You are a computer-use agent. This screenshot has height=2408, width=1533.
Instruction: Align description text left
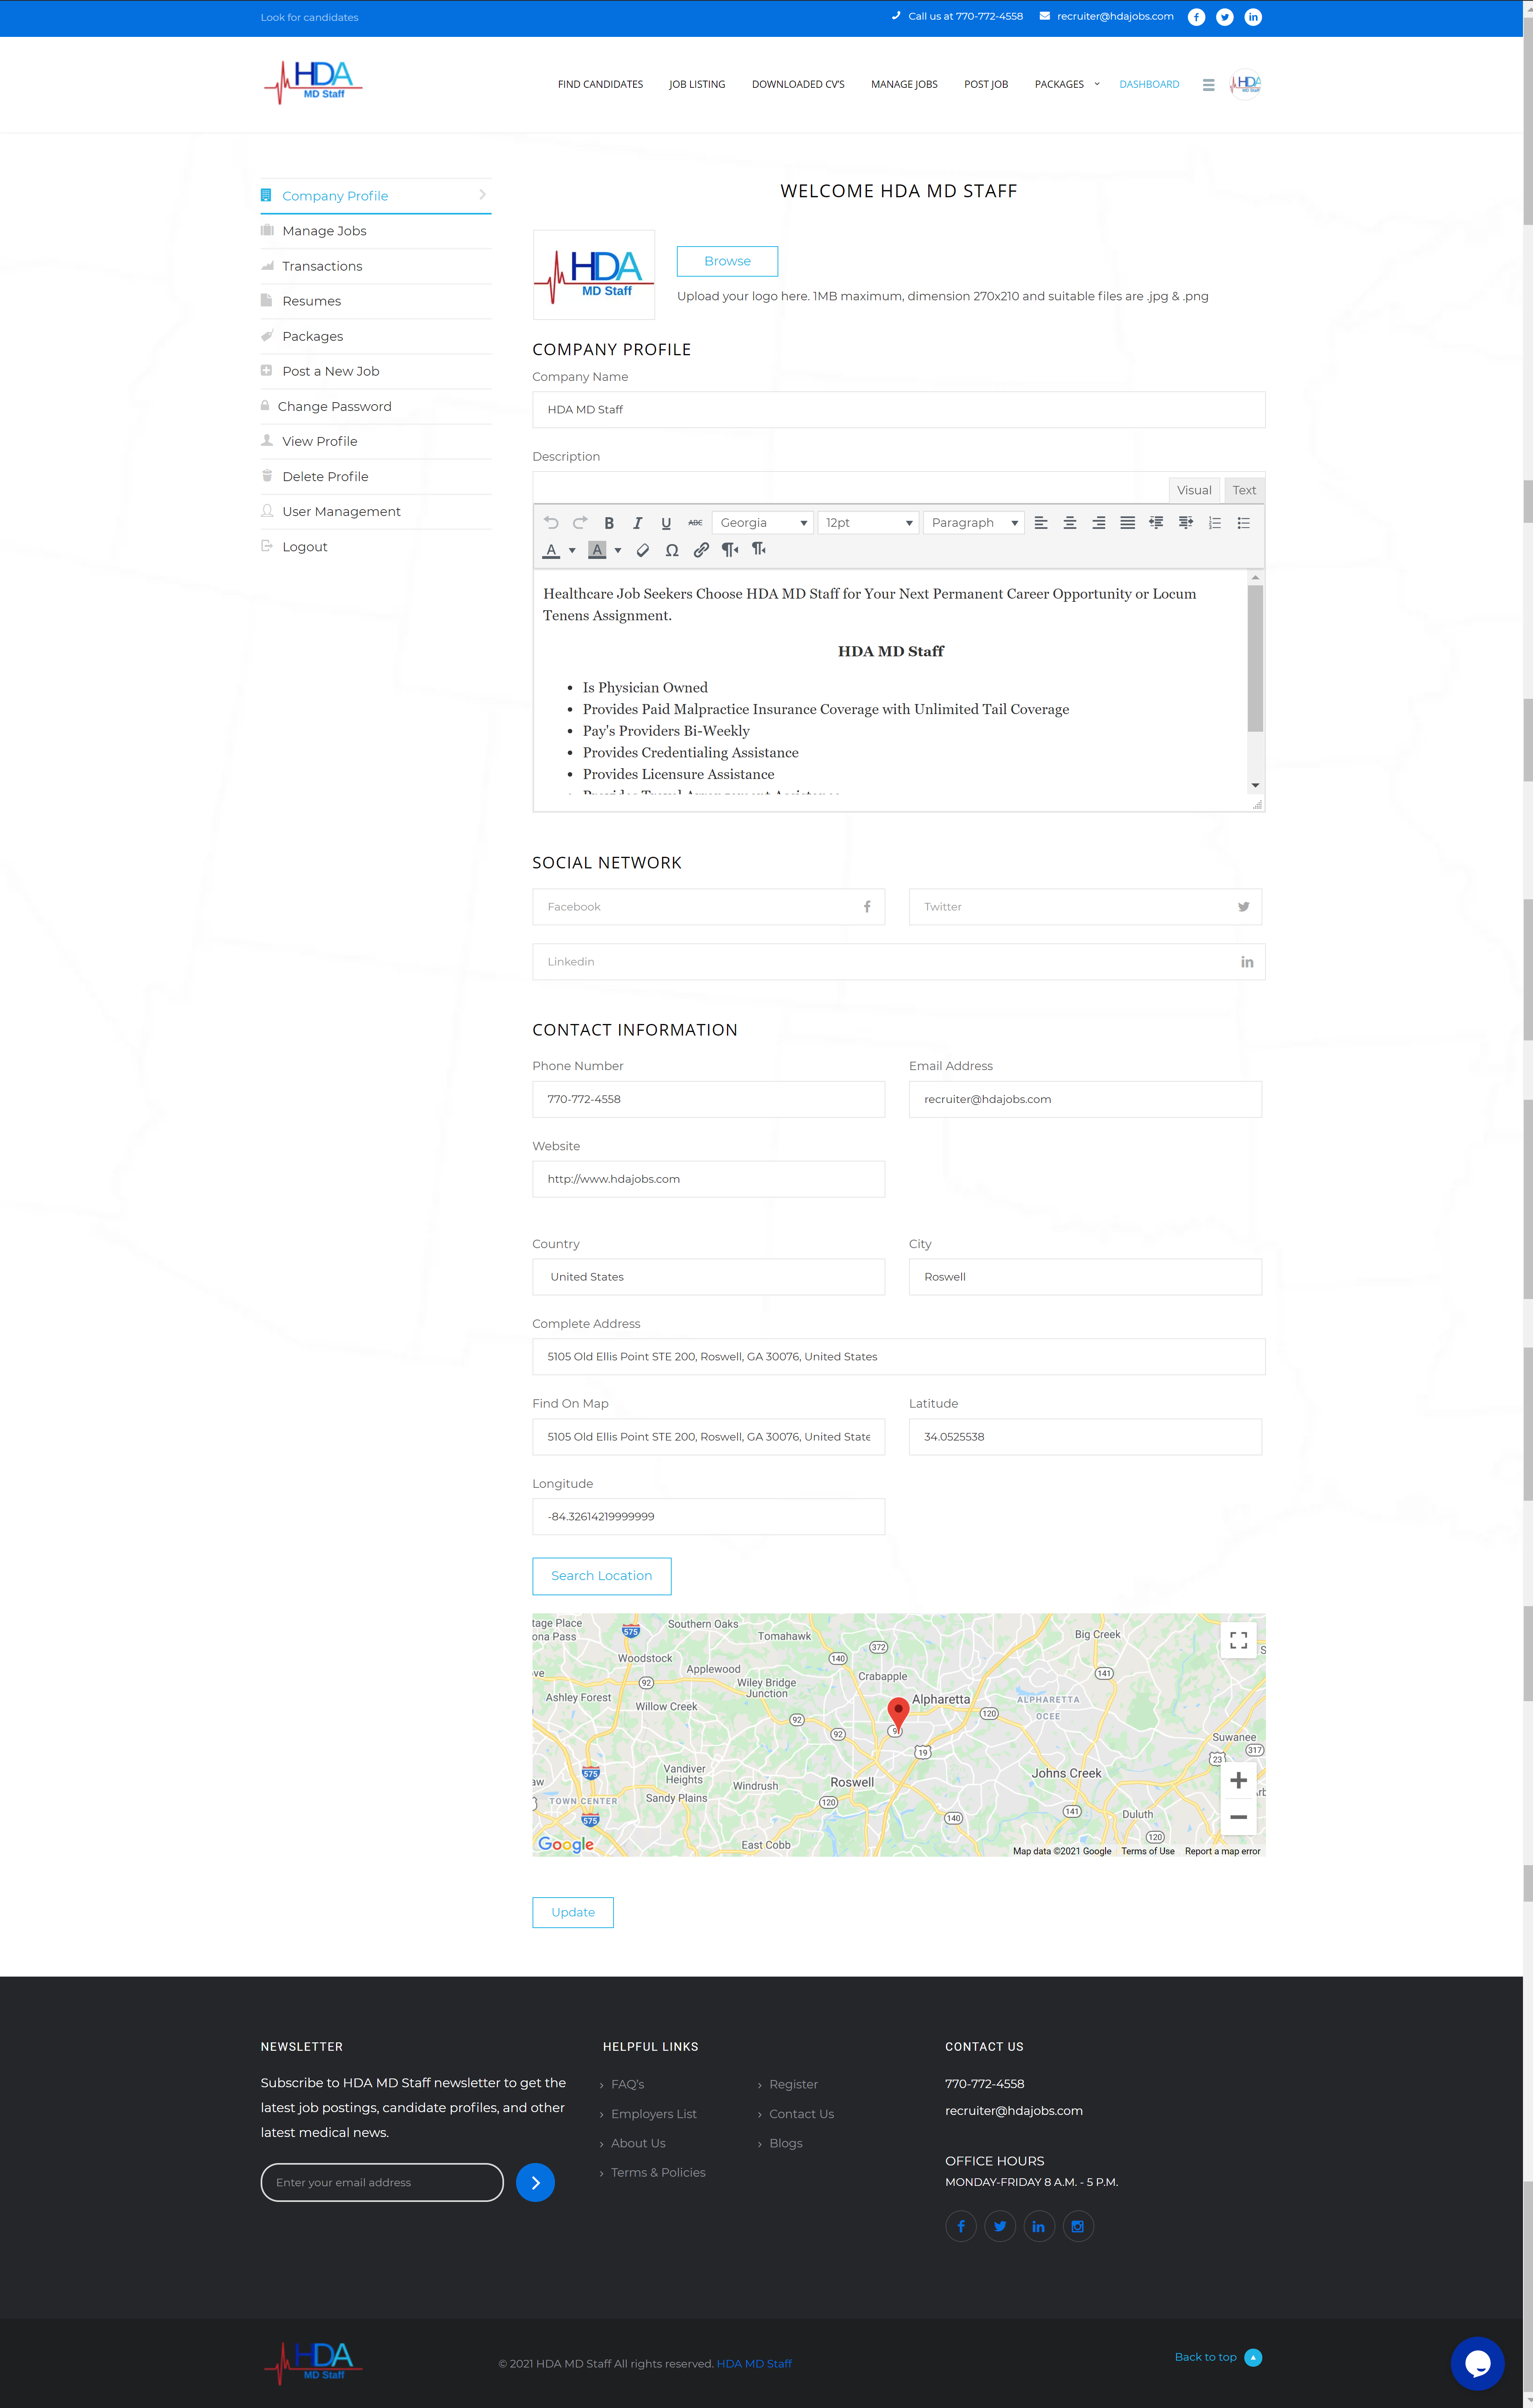coord(1041,522)
